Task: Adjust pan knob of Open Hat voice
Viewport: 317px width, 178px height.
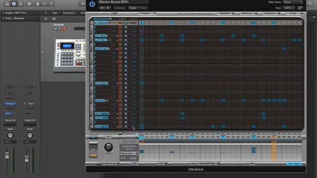Action: point(126,84)
